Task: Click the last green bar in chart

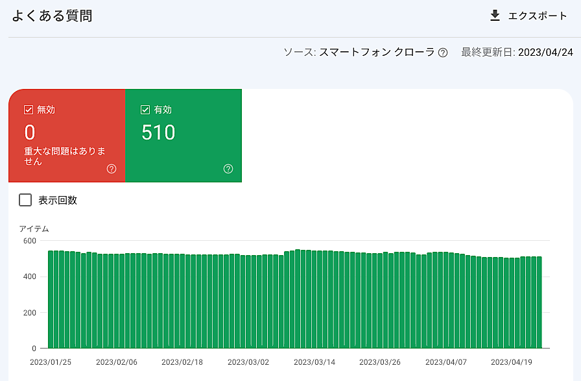Action: point(539,302)
